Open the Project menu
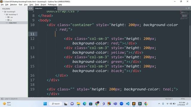The width and height of the screenshot is (191, 107). pos(43,5)
